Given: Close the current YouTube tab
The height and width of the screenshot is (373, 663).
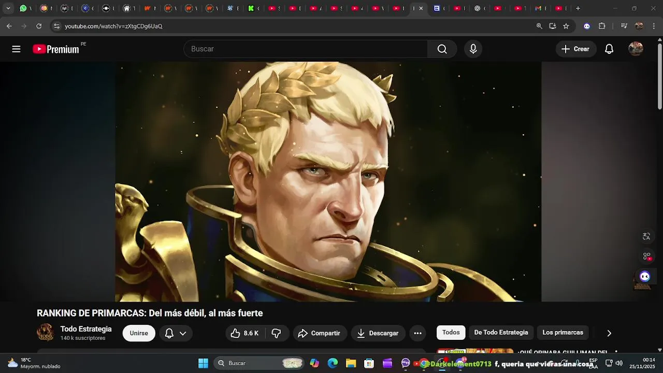Looking at the screenshot, I should (421, 8).
